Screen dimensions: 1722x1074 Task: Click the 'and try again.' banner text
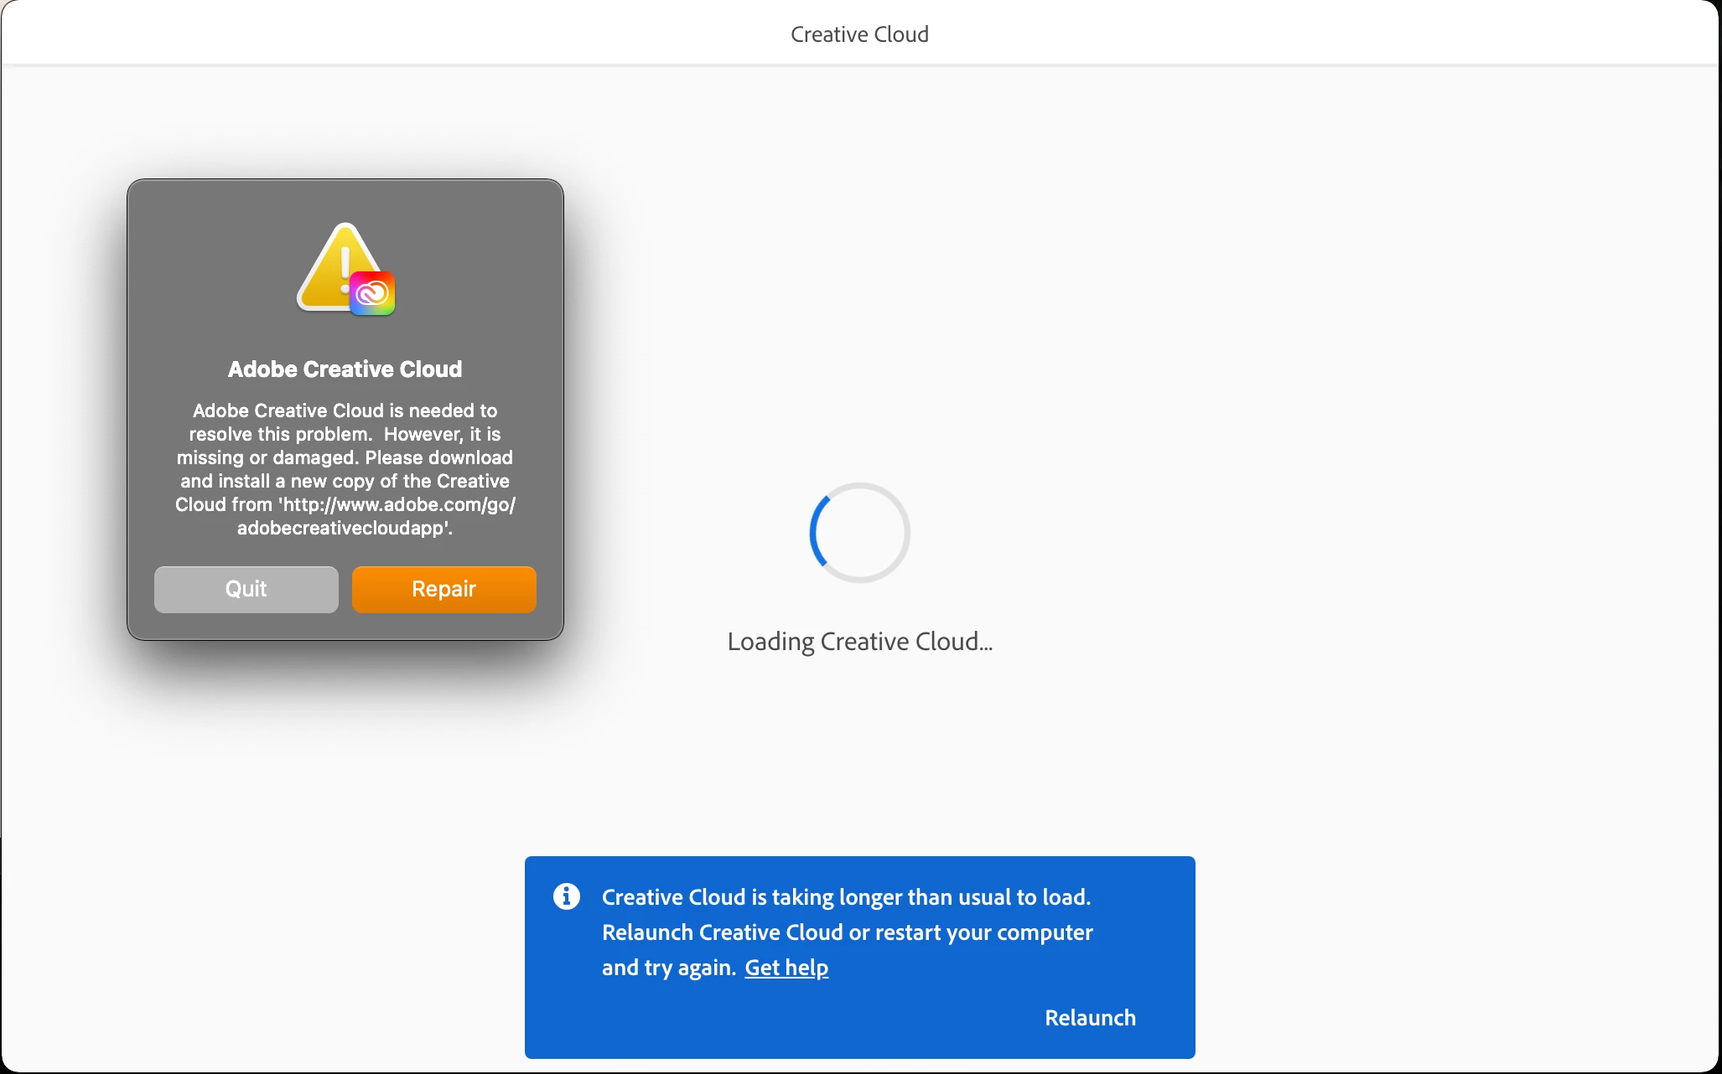(x=668, y=968)
